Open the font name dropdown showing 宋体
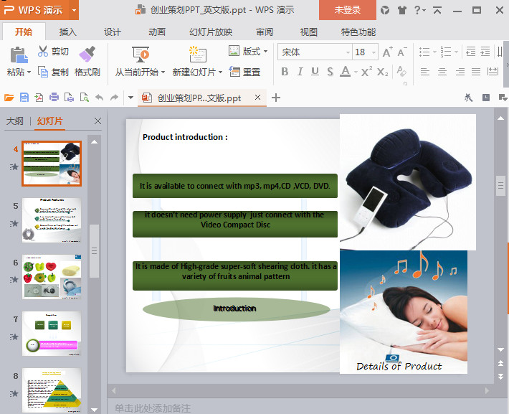This screenshot has height=414, width=509. point(315,52)
